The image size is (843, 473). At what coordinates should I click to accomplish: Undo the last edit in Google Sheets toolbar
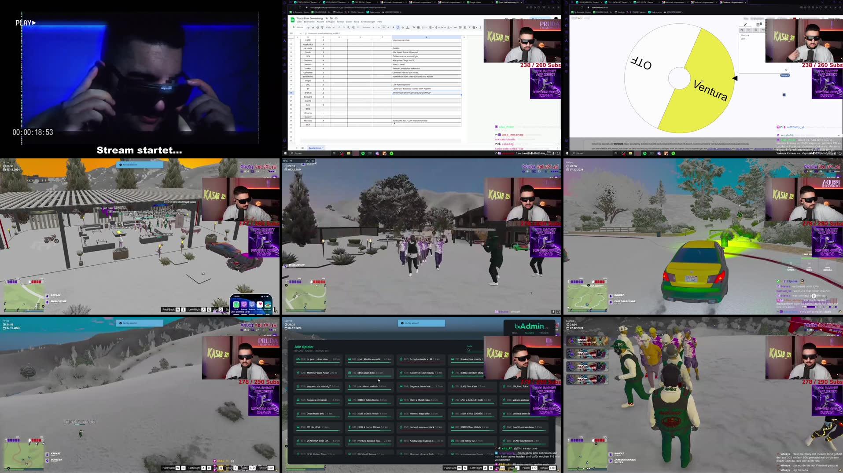(309, 27)
